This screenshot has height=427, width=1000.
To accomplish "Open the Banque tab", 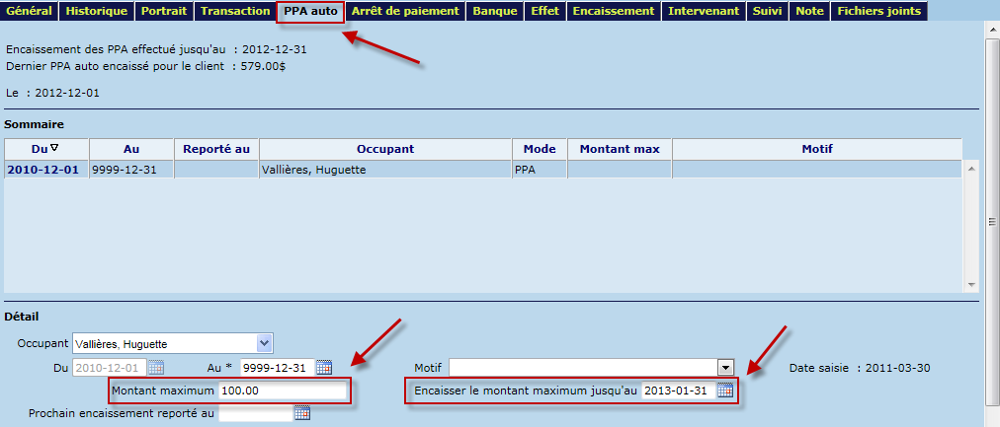I will coord(495,11).
